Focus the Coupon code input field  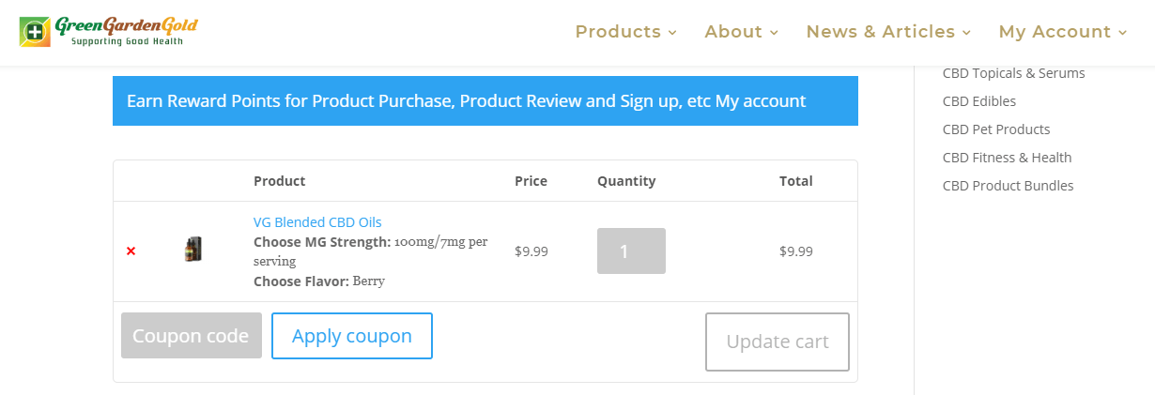(191, 336)
